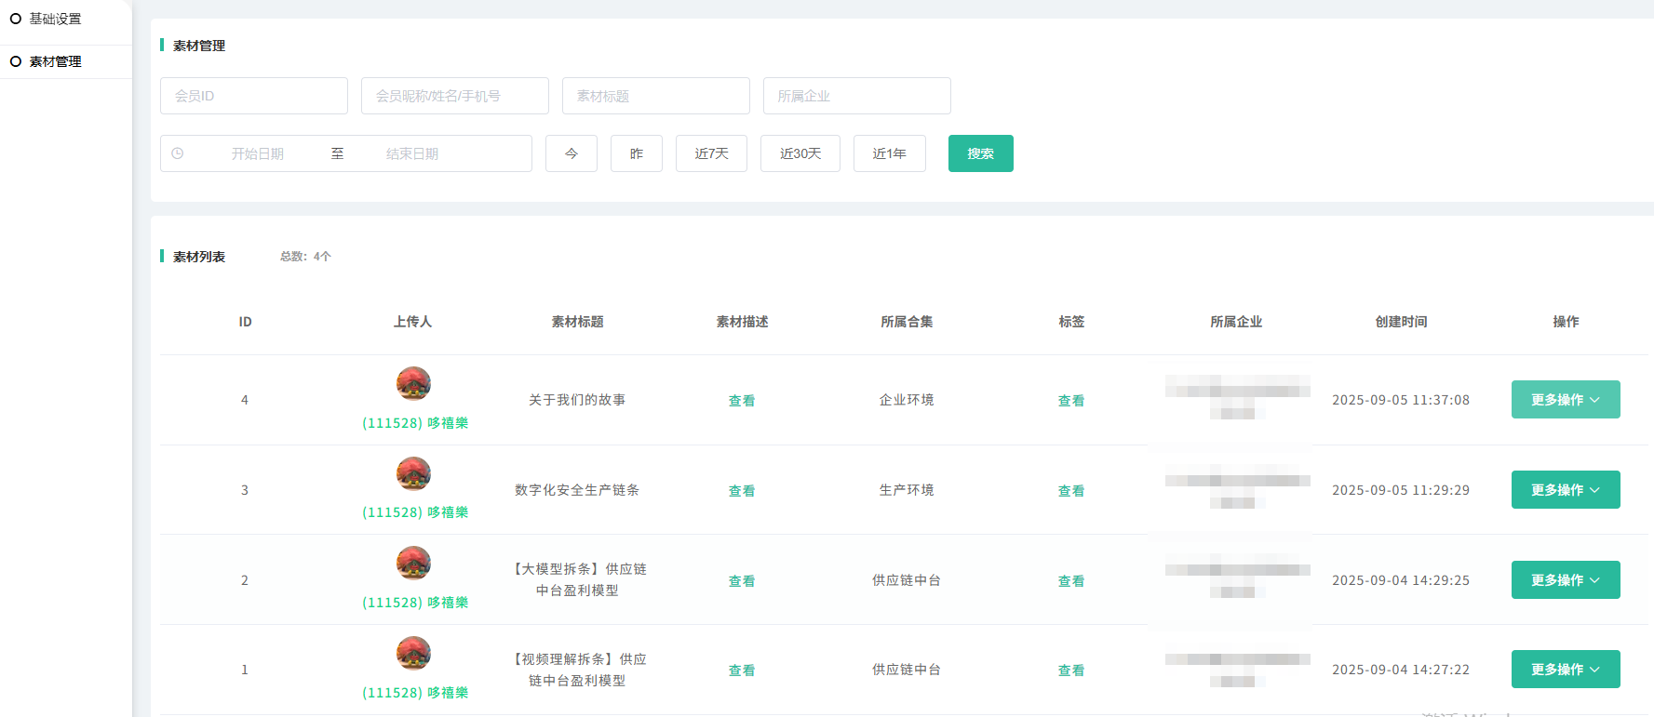Click the clock icon in date range field
The height and width of the screenshot is (717, 1654).
pyautogui.click(x=178, y=153)
